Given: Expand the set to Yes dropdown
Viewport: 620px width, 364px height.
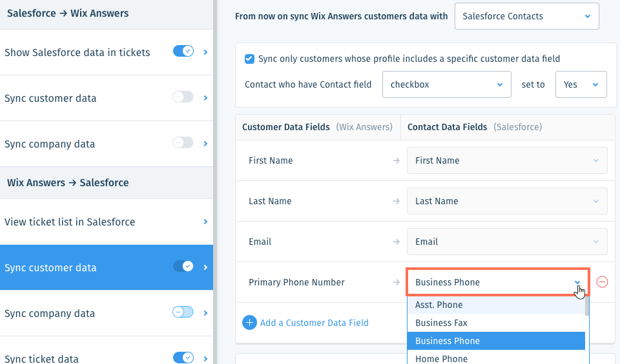Looking at the screenshot, I should coord(581,84).
